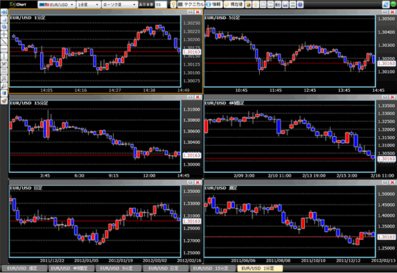Select the highlighted EUR/USD 1分足 tab

coord(260,268)
